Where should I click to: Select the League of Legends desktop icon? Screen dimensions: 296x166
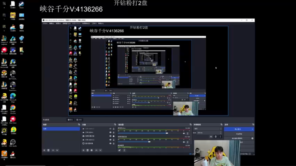[4, 40]
